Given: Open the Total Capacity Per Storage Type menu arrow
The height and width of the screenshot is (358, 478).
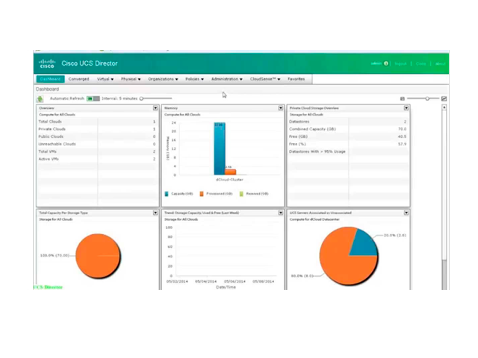Looking at the screenshot, I should (x=155, y=213).
